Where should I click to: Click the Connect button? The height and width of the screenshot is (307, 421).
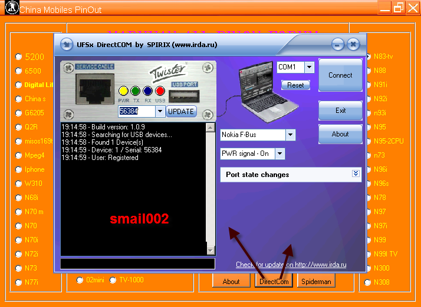(x=340, y=75)
